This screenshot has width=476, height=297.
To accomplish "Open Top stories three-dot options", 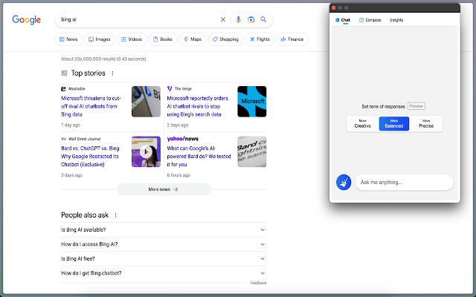I will pyautogui.click(x=112, y=73).
